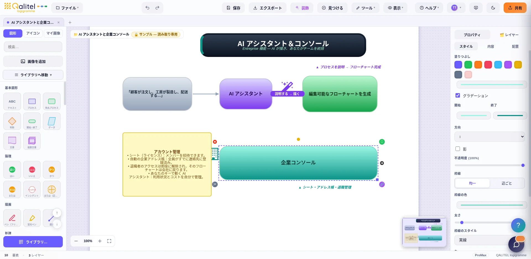Viewport: 531px width, 259px height.
Task: Expand the ライブラリへ移動 dropdown
Action: [33, 75]
